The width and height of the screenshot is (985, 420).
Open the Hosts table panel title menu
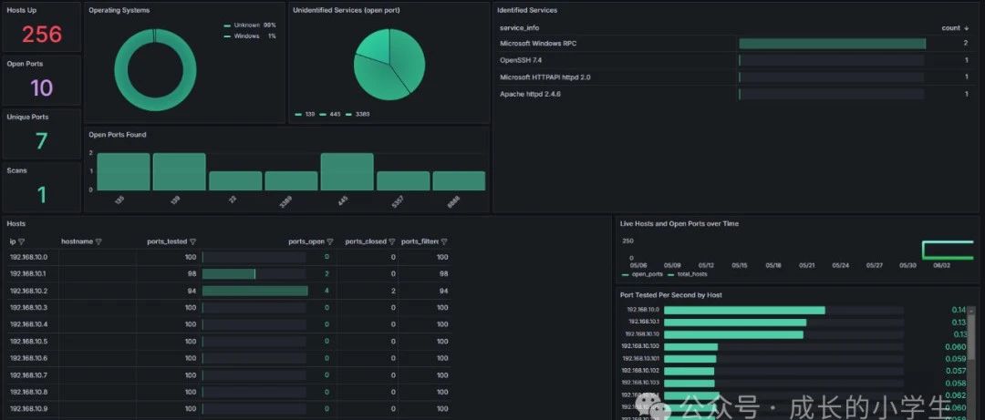pos(17,223)
